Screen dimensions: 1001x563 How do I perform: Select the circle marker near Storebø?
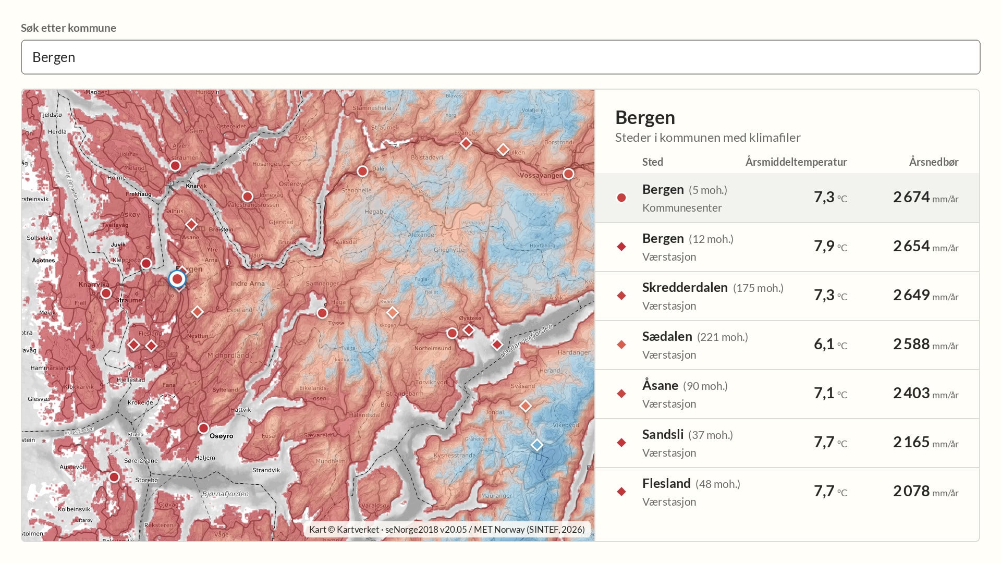click(x=114, y=477)
